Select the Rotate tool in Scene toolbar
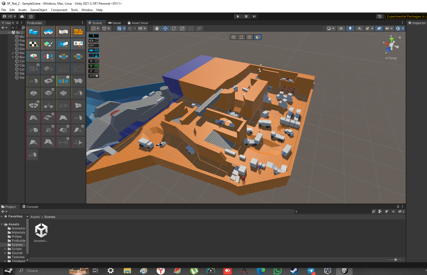 point(174,28)
